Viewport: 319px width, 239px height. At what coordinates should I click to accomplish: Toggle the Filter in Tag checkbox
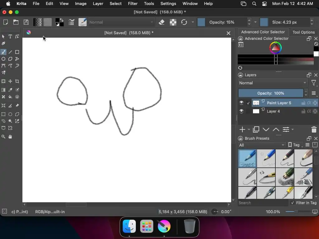(293, 203)
